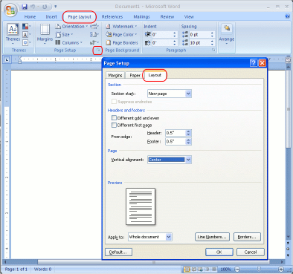
Task: Click the Size paper option
Action: coord(64,34)
